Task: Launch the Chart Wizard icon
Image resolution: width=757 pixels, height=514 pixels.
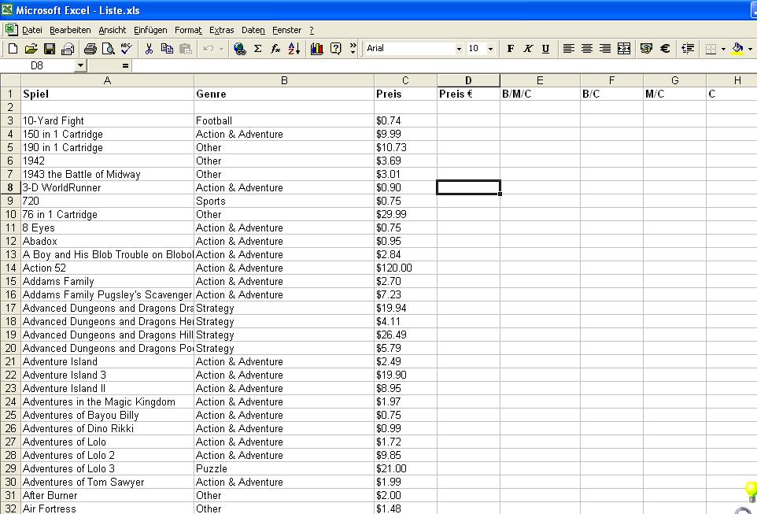Action: pyautogui.click(x=316, y=49)
